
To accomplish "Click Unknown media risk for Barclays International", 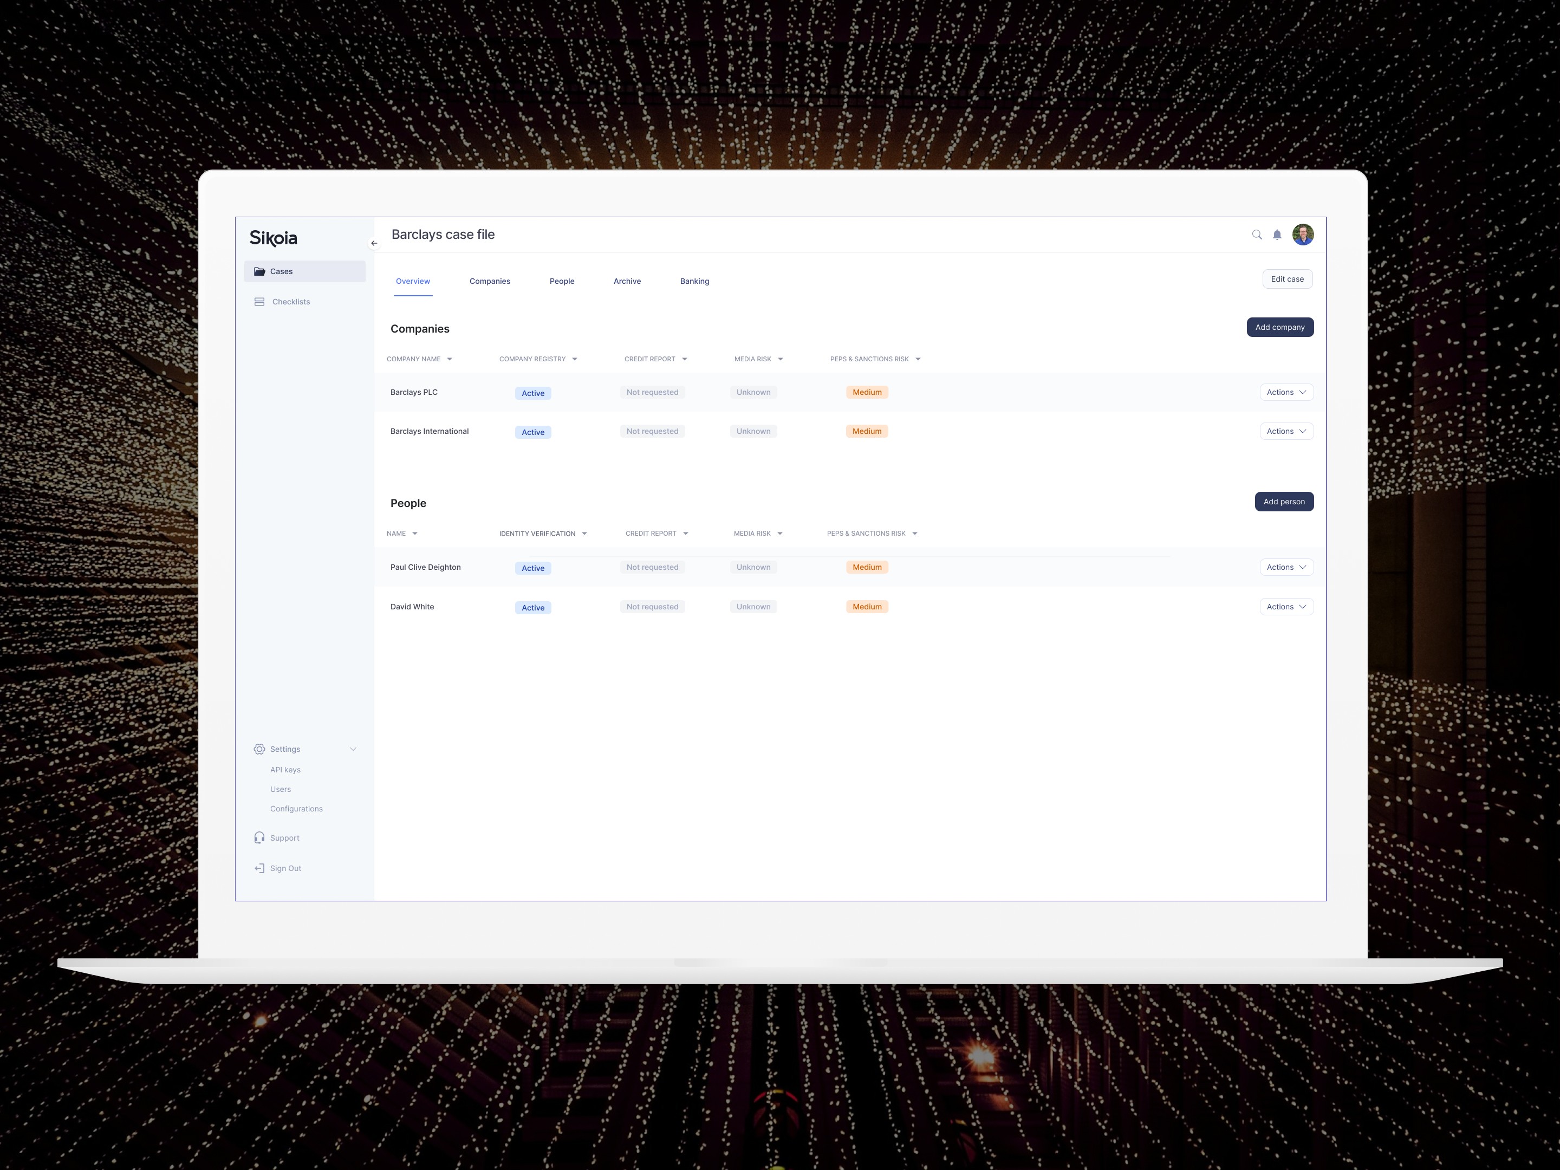I will click(x=753, y=432).
